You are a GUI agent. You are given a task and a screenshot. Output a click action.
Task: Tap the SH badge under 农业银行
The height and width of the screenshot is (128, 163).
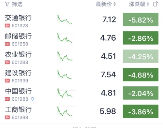tap(7, 62)
